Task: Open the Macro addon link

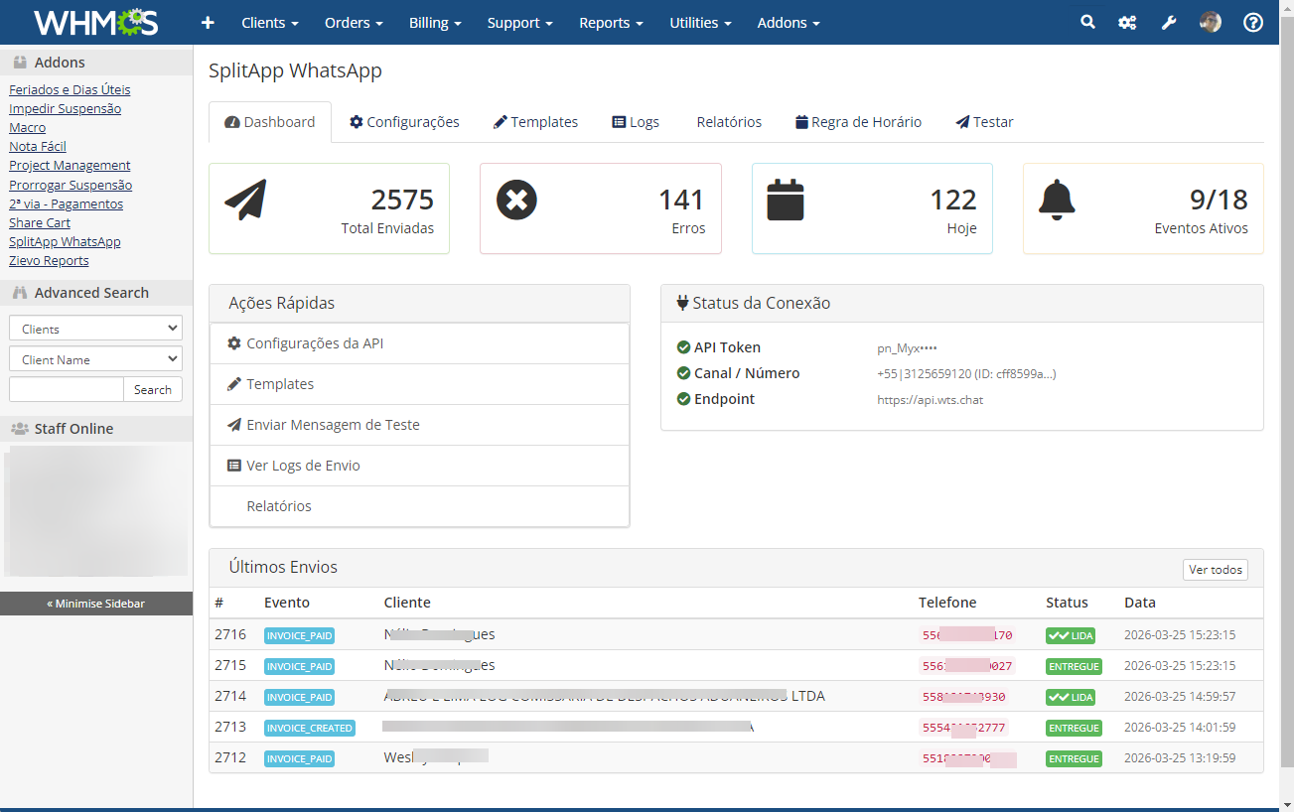Action: click(x=27, y=127)
